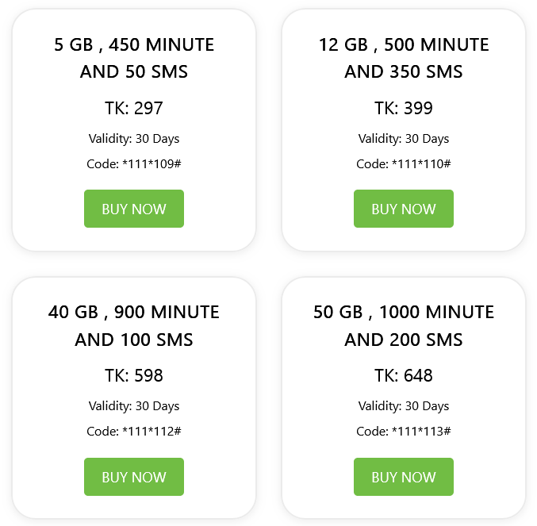Select the code *111*113# text
The image size is (537, 526).
(404, 432)
